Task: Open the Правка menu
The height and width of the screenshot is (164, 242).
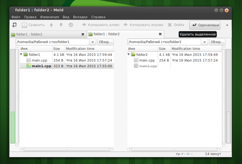Action: pos(30,17)
